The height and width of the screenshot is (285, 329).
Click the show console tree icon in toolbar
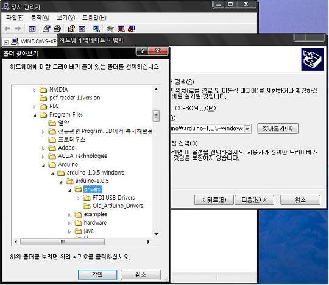coord(32,29)
